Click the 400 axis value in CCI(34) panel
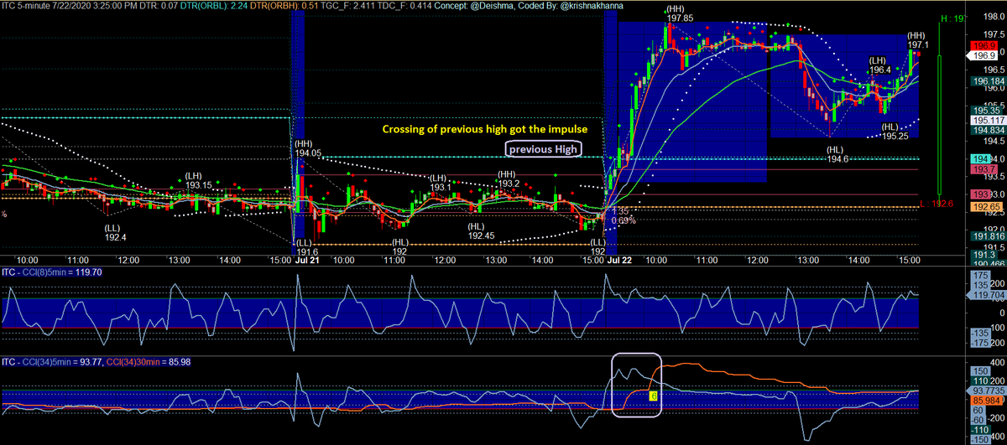 999,361
